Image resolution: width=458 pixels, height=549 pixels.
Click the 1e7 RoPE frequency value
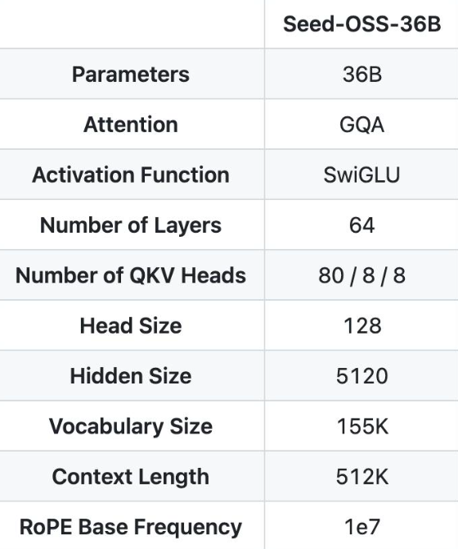click(362, 527)
